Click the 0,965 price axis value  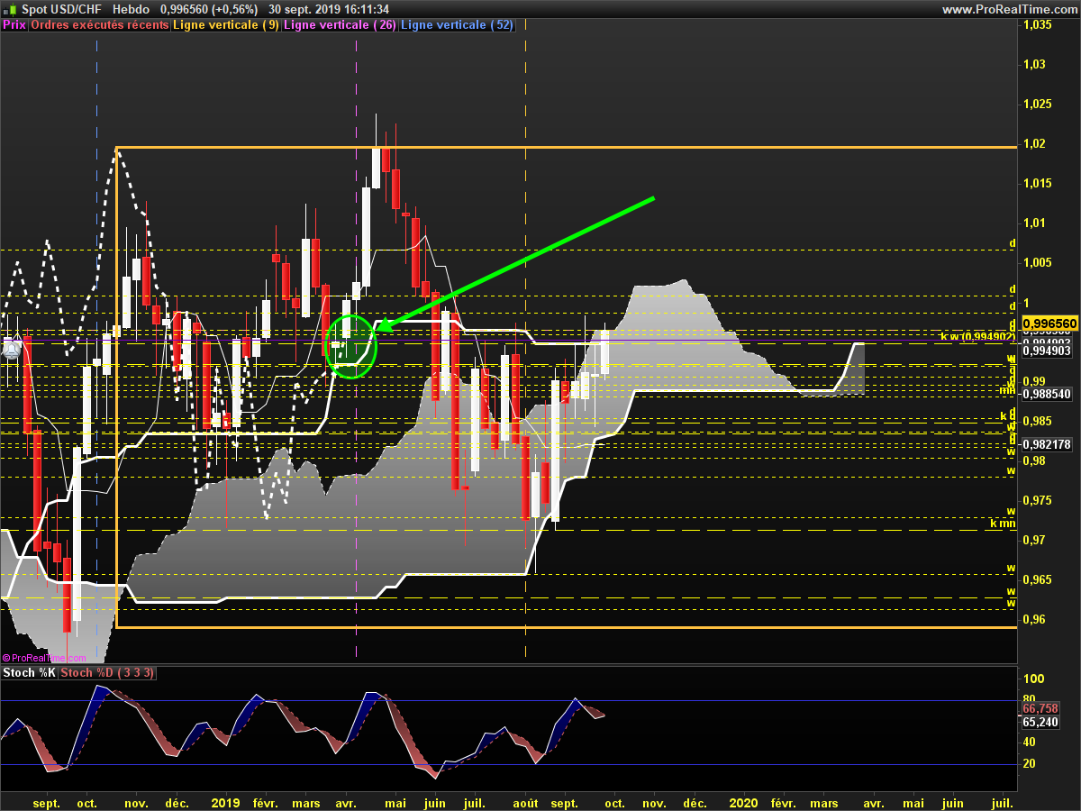(x=1040, y=579)
